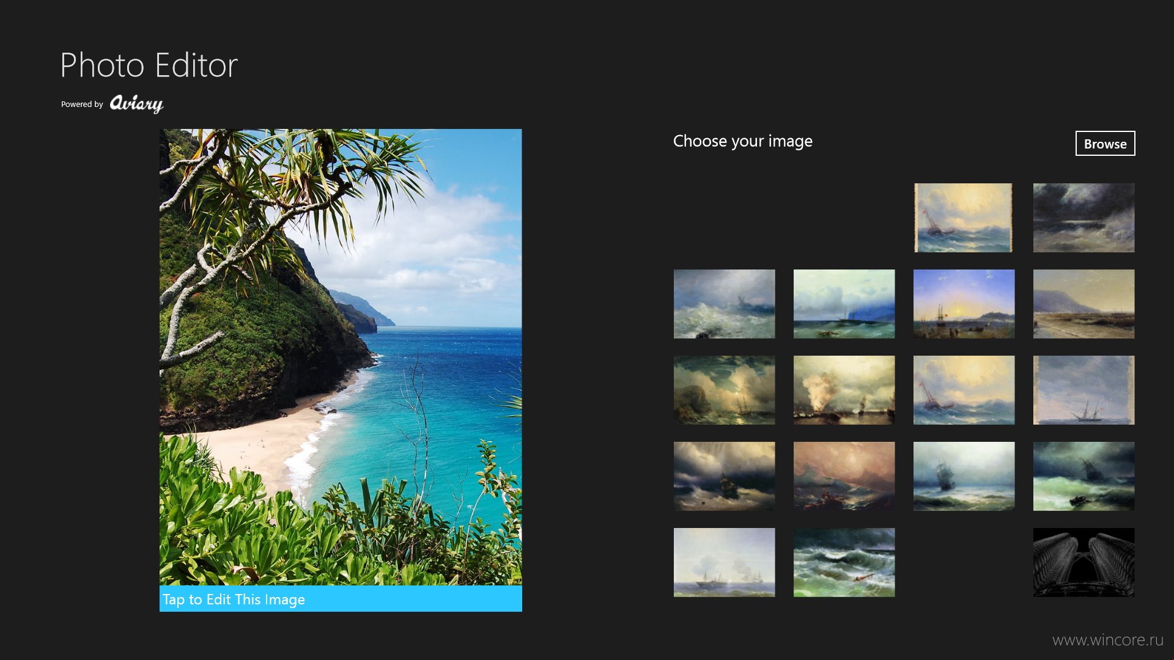Select the reddish-orange wave painting thumbnail
Viewport: 1174px width, 660px height.
tap(844, 476)
